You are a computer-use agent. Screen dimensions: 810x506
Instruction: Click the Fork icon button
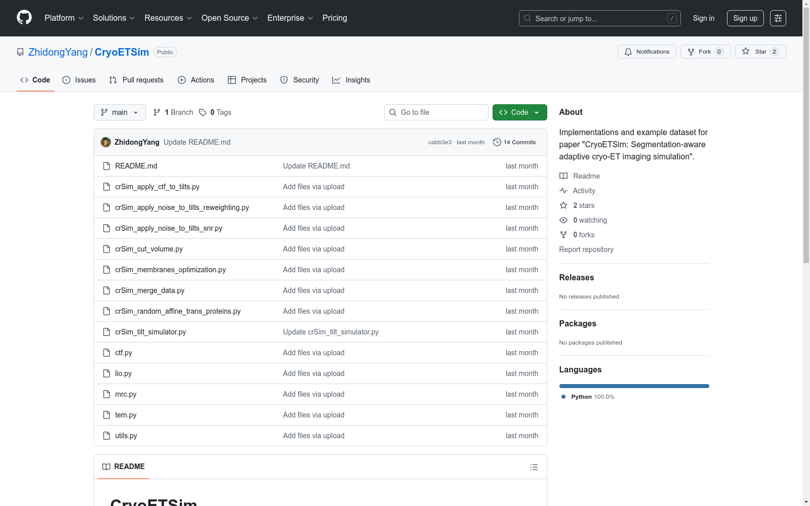coord(691,52)
